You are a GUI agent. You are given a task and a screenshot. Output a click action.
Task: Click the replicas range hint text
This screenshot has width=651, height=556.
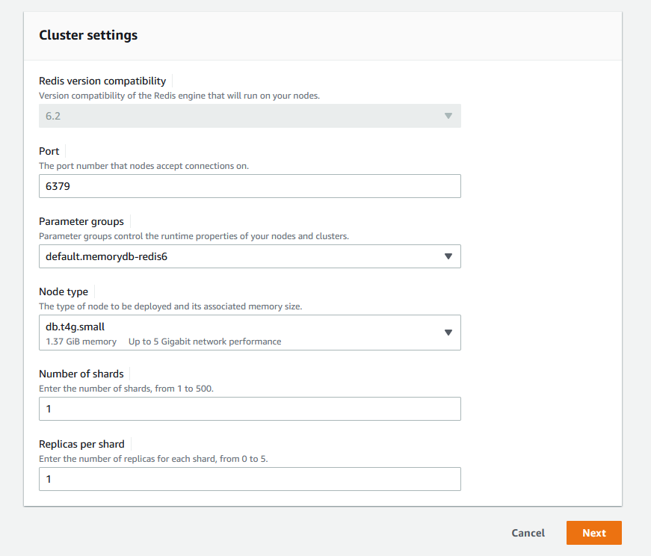[153, 459]
